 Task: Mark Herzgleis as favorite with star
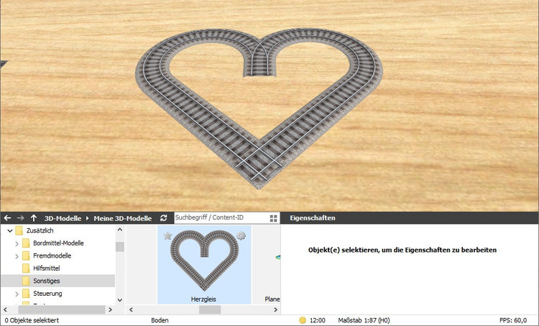tap(167, 236)
